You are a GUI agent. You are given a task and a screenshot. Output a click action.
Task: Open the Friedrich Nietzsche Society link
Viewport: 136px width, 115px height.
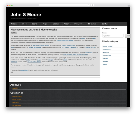tap(65, 40)
